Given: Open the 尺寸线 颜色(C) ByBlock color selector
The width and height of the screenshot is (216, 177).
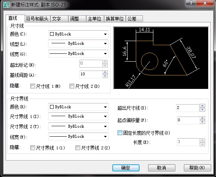Looking at the screenshot, I should (78, 34).
